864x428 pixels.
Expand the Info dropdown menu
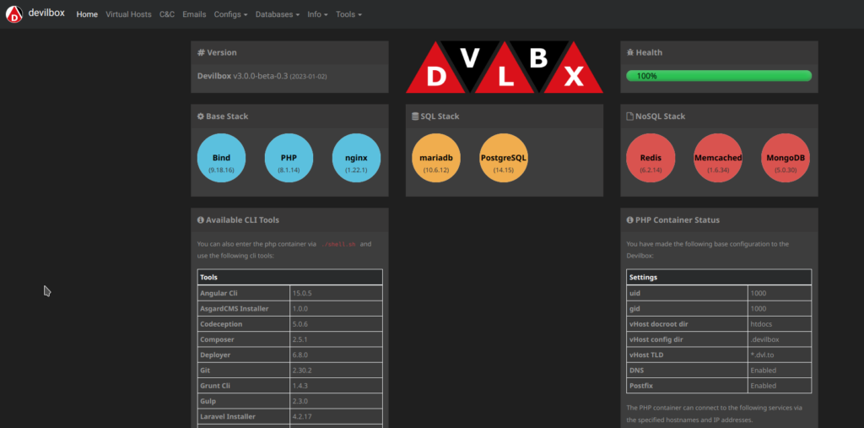(316, 14)
